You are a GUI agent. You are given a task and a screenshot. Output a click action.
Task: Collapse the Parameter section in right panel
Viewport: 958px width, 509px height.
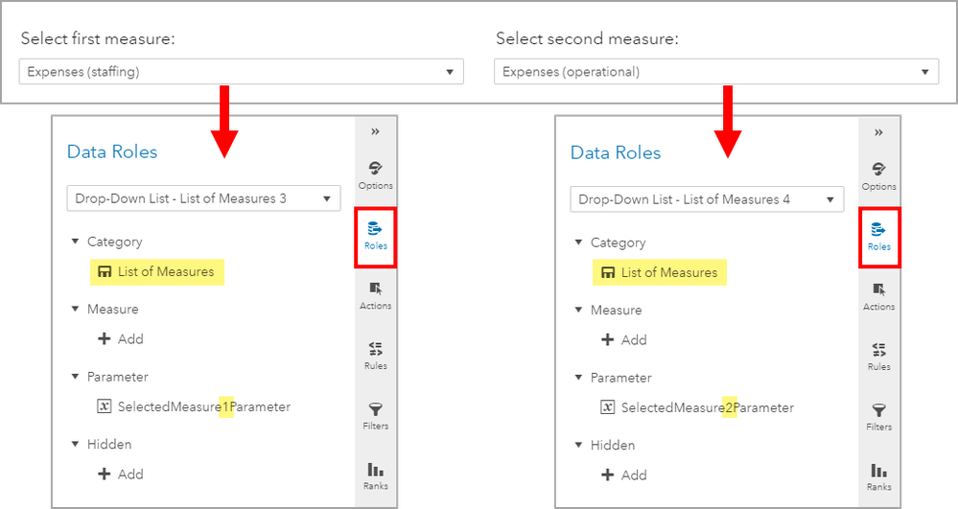pyautogui.click(x=579, y=378)
